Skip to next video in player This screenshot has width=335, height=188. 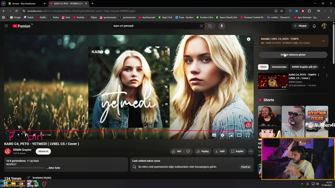pos(26,135)
